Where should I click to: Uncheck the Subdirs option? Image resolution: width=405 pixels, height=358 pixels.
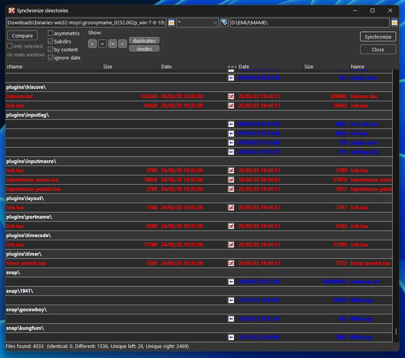click(x=50, y=41)
